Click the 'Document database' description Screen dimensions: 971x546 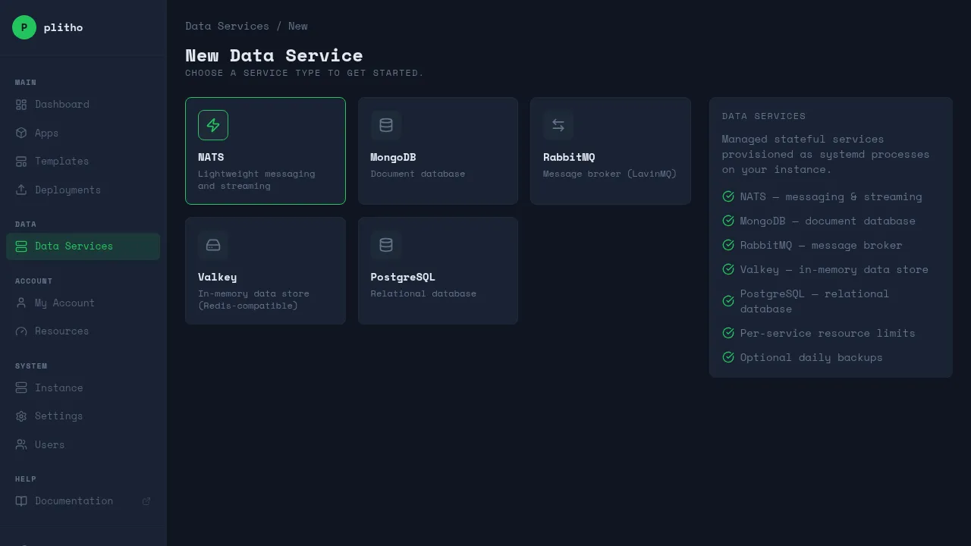[418, 174]
